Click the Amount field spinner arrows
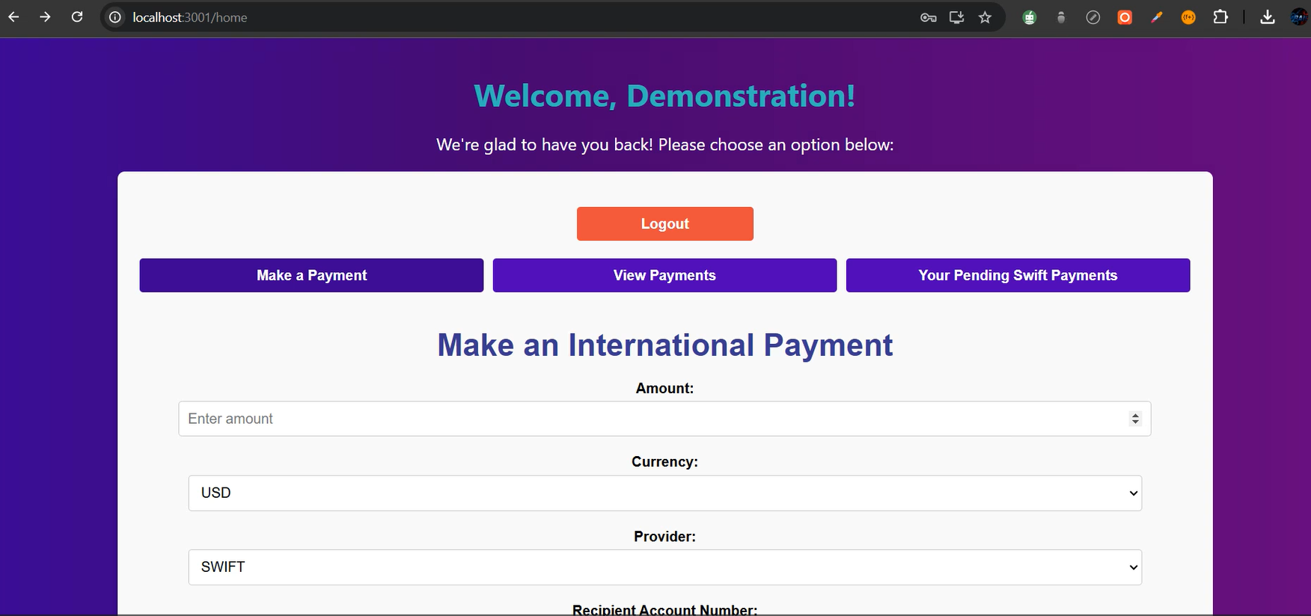The width and height of the screenshot is (1311, 616). coord(1135,419)
